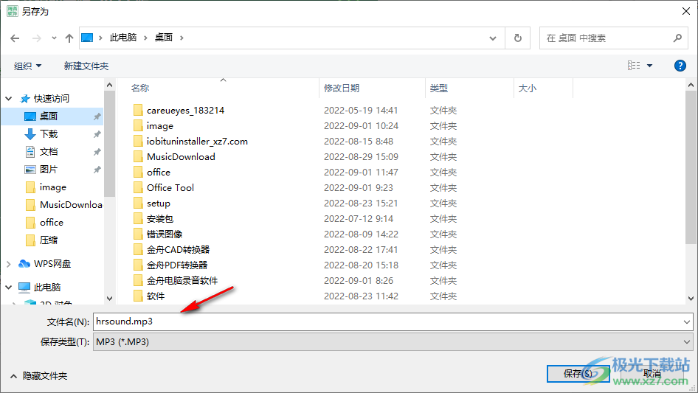Screen dimensions: 698x393
Task: Unpin 图片 using its pin icon
Action: pos(97,170)
